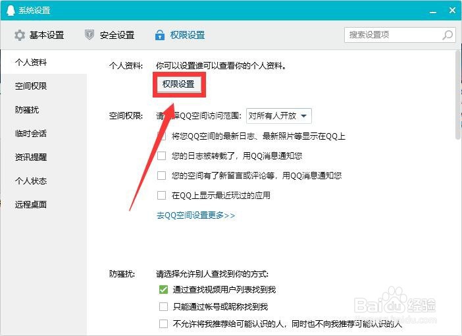Image resolution: width=462 pixels, height=336 pixels.
Task: Click the 权限设置 button under 个人资料
Action: 178,84
